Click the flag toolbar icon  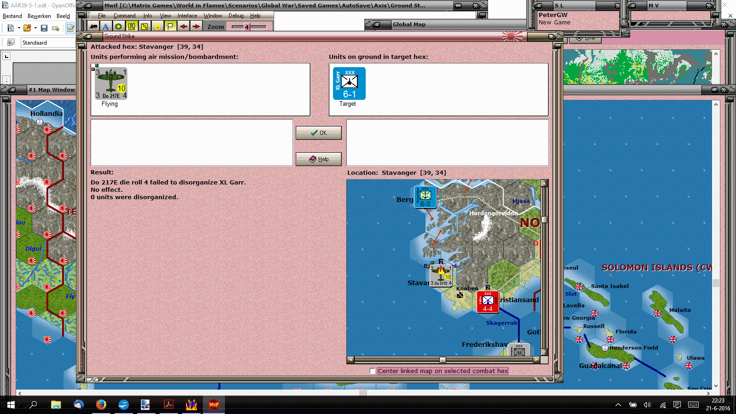coord(170,27)
